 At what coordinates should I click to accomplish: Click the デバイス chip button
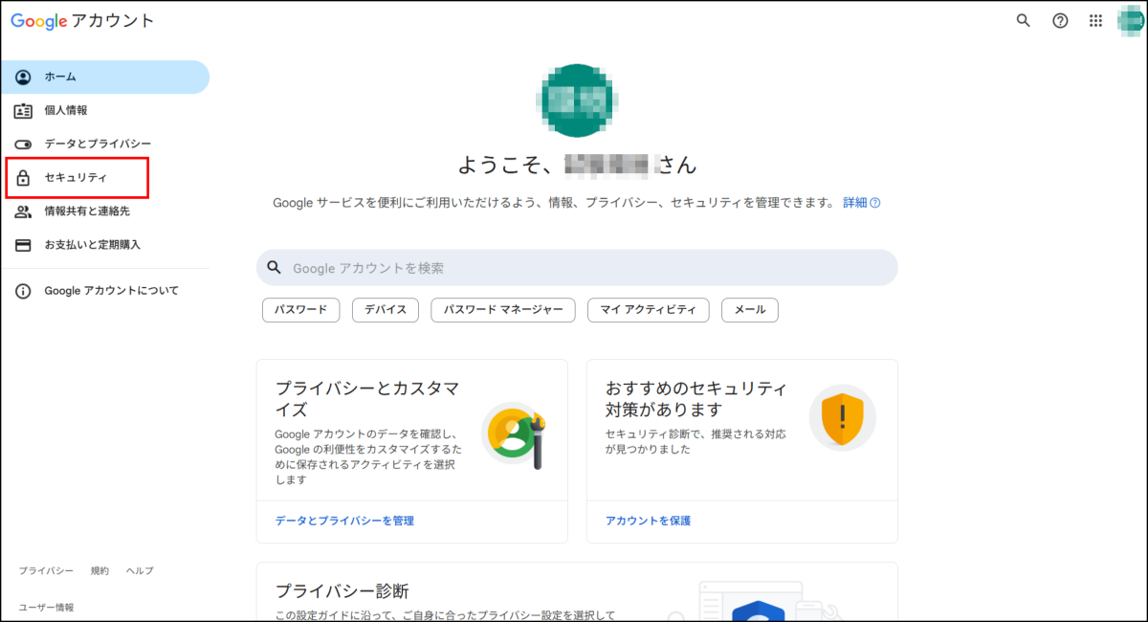click(386, 310)
